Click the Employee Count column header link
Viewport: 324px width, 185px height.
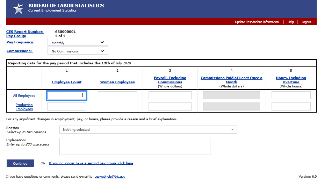click(67, 82)
